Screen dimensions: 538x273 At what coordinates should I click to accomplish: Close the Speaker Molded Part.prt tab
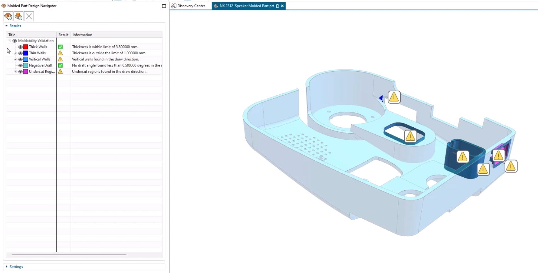(282, 6)
